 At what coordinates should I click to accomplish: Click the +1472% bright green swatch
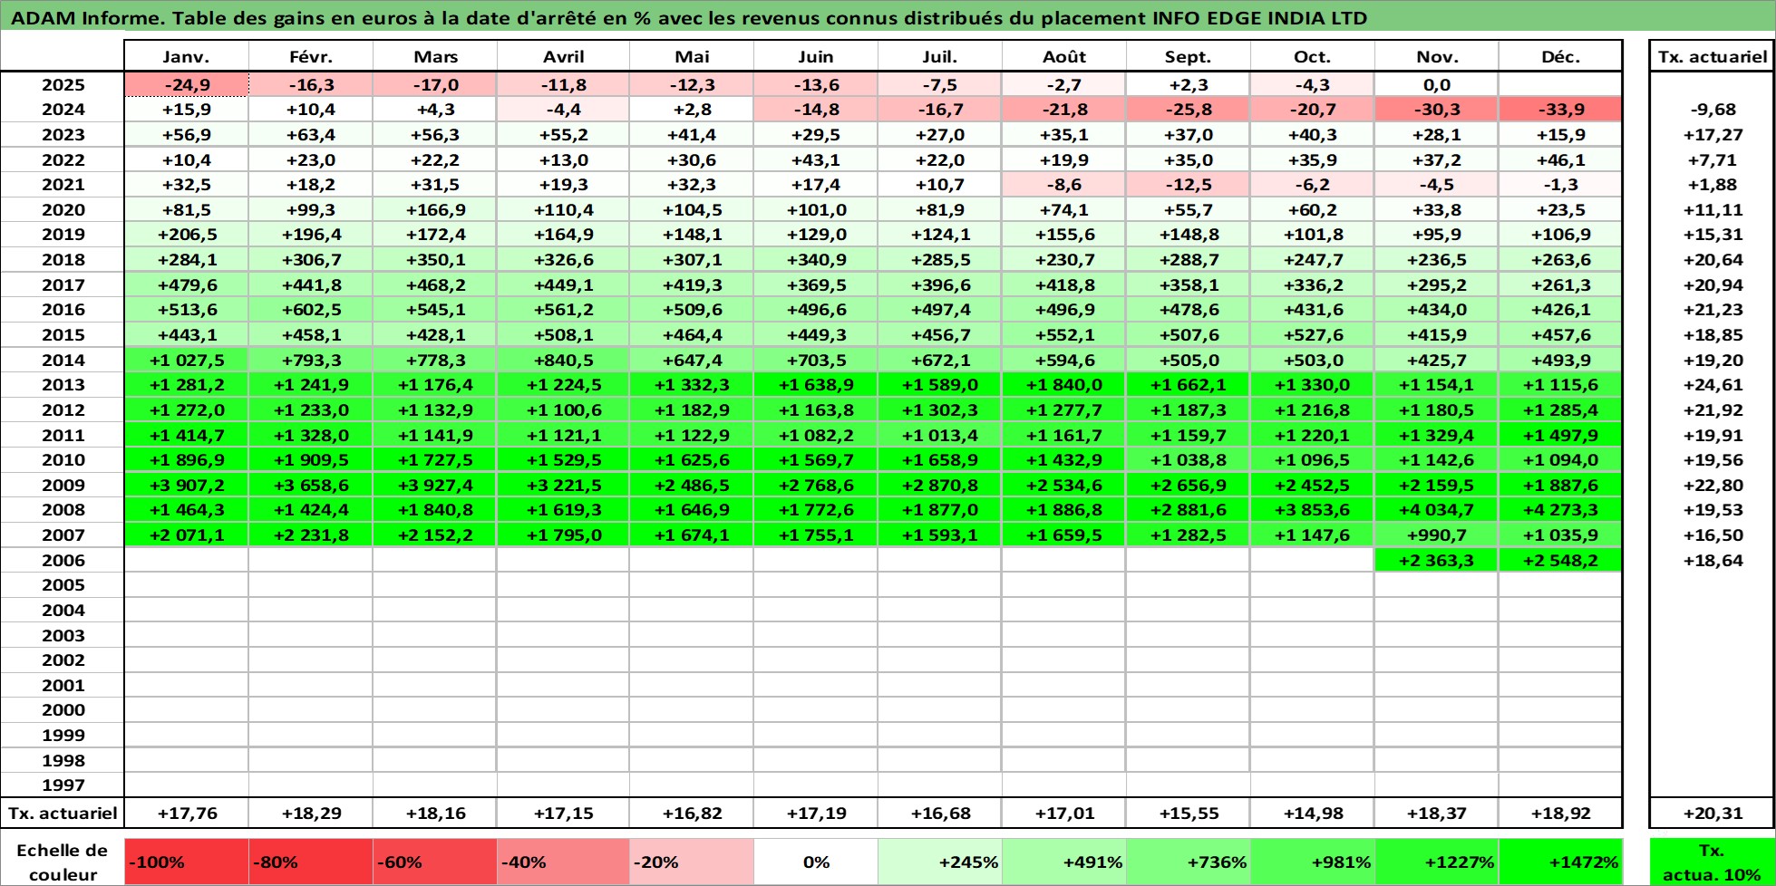click(x=1560, y=862)
